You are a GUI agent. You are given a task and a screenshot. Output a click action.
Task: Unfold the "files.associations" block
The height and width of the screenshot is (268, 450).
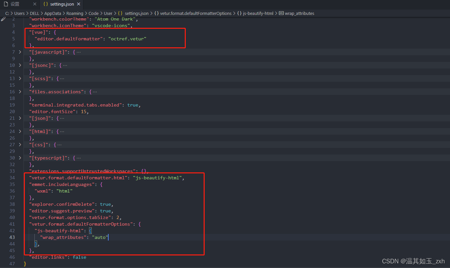tap(20, 92)
